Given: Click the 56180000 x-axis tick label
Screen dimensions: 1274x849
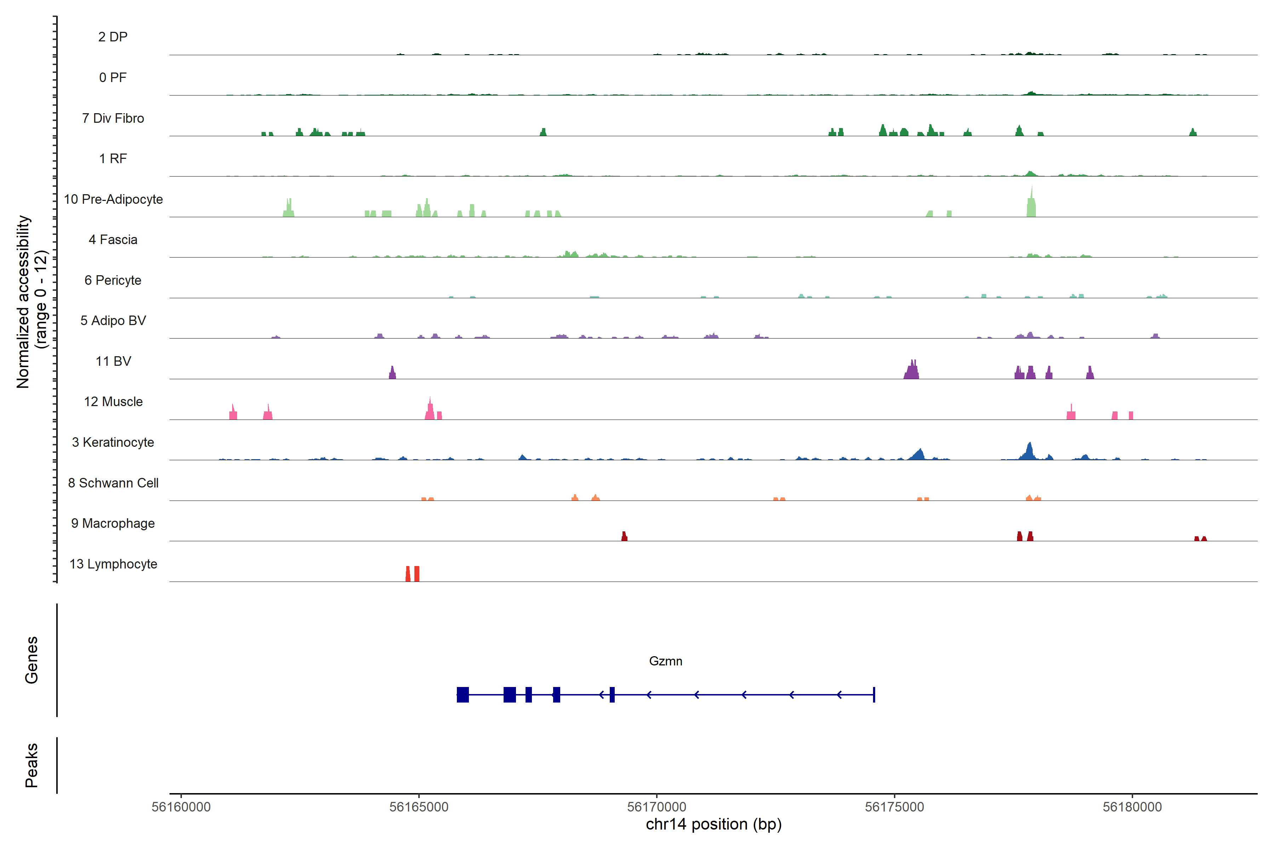Looking at the screenshot, I should (x=1132, y=807).
